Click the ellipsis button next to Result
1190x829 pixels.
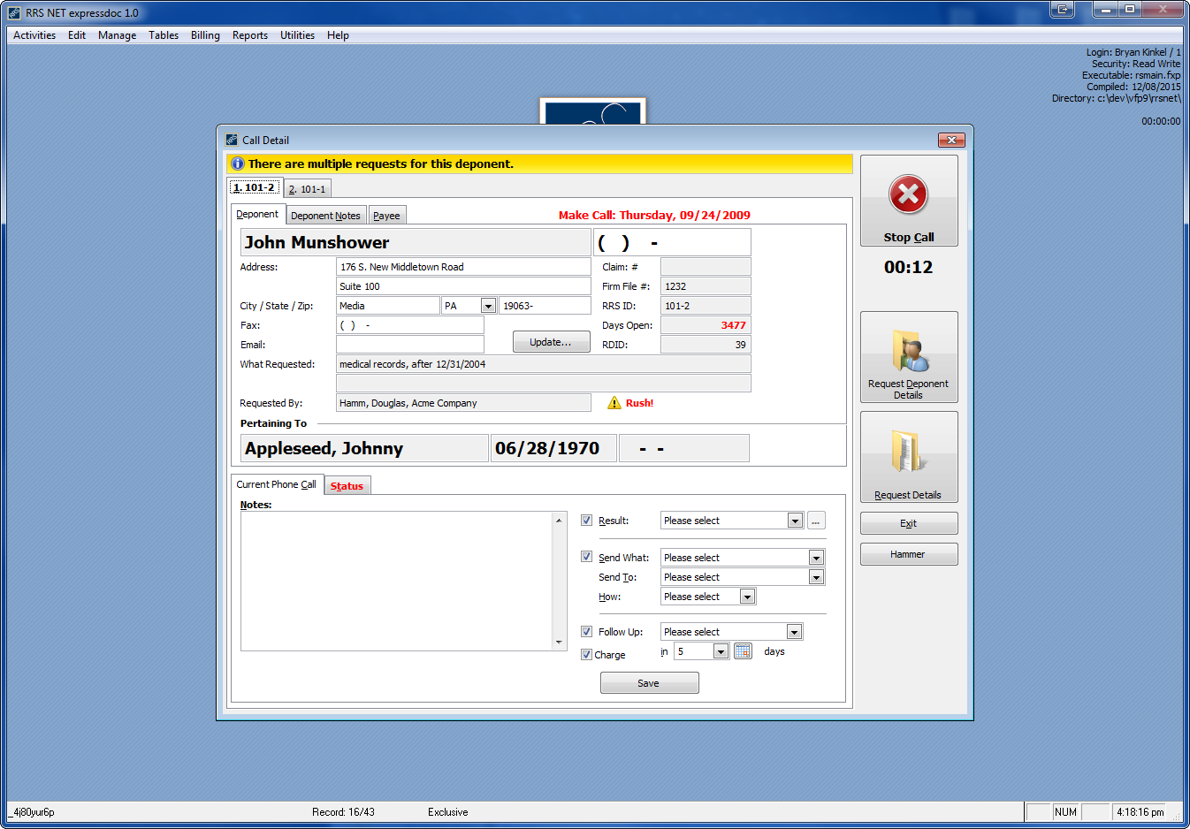(x=816, y=521)
